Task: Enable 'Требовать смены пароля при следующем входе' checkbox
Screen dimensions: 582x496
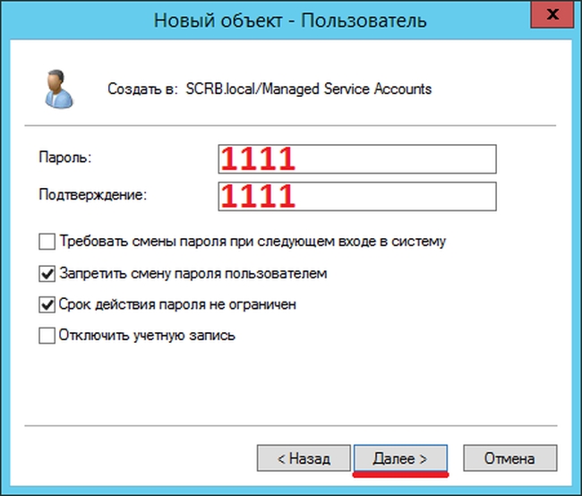Action: (47, 242)
